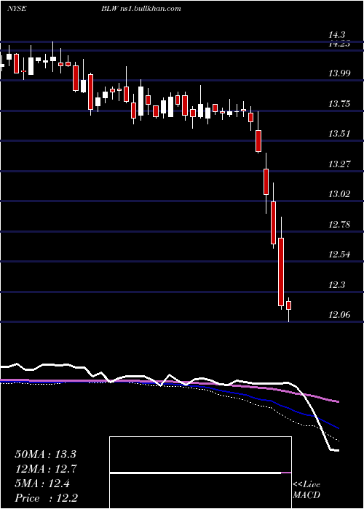Image resolution: width=364 pixels, height=509 pixels.
Task: Select the 13.75 price axis label
Action: tap(340, 104)
